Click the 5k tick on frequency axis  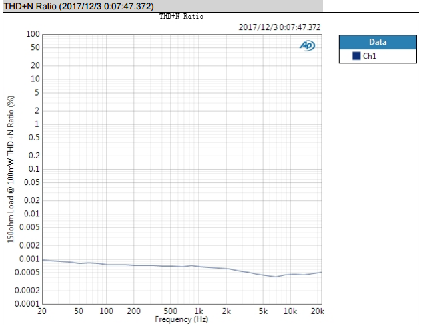coord(263,312)
